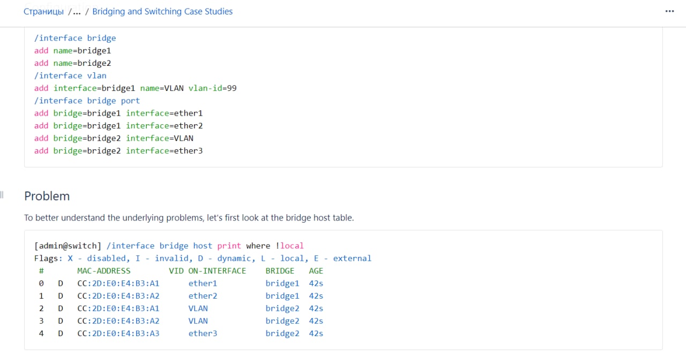Screen dimensions: 686x357
Task: Click 'VLAN' interface in row 2
Action: coord(198,308)
